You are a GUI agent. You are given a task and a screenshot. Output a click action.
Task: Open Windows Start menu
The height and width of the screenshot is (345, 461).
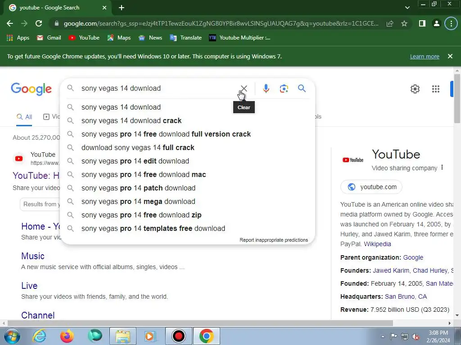[12, 336]
